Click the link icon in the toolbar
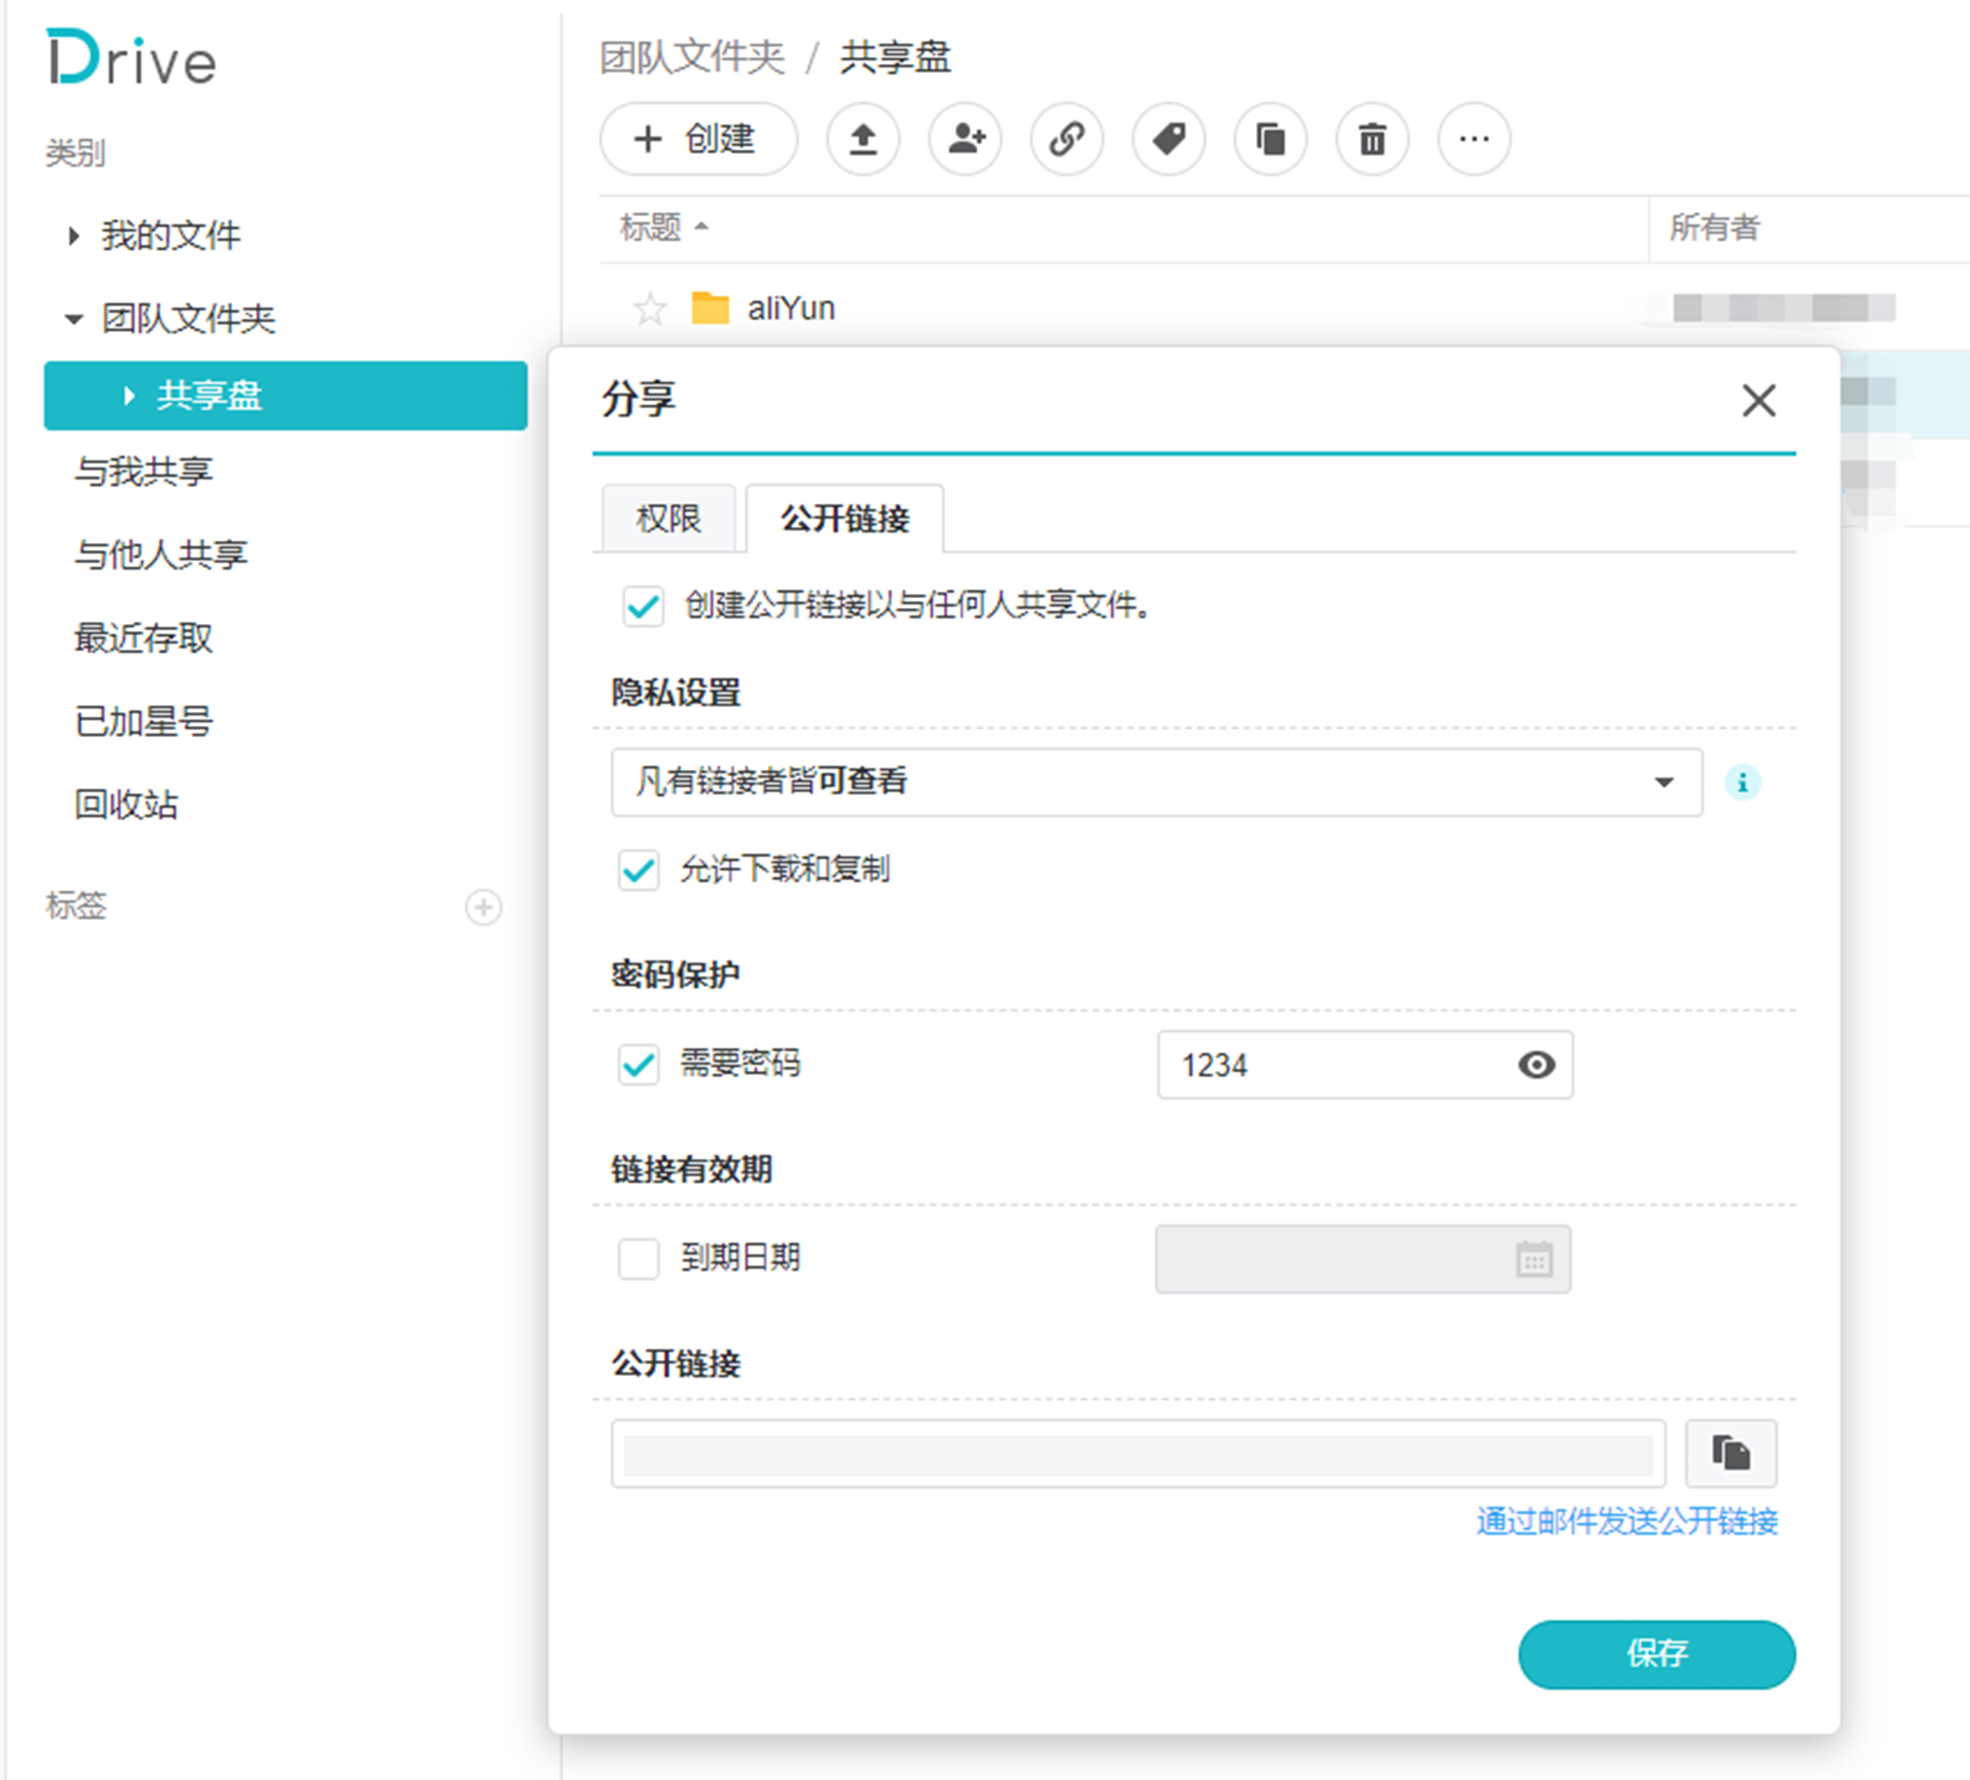The width and height of the screenshot is (1970, 1780). (1067, 140)
